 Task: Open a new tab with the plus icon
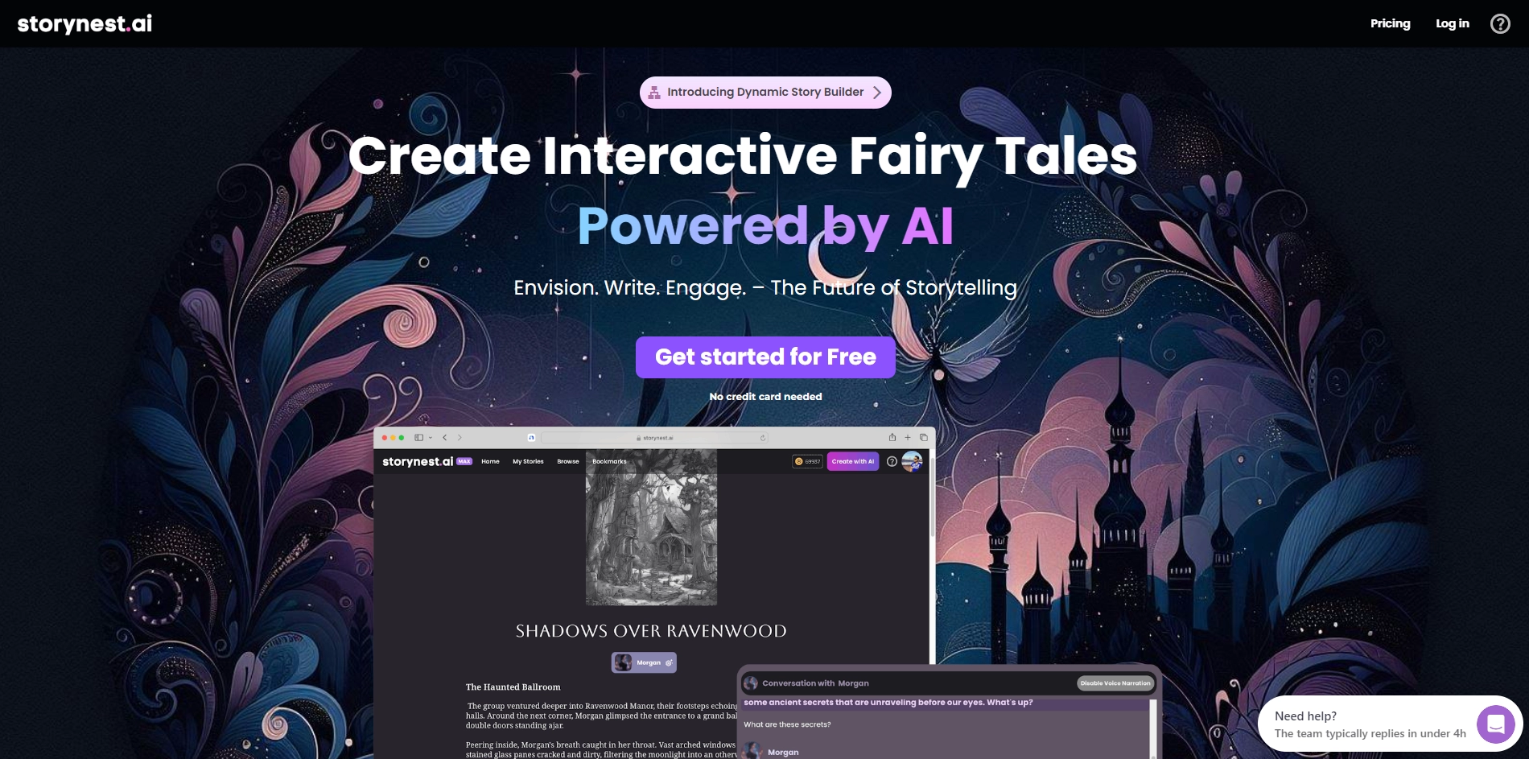point(908,438)
